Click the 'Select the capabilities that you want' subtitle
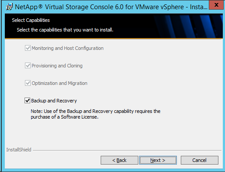225x172 pixels. coord(65,30)
